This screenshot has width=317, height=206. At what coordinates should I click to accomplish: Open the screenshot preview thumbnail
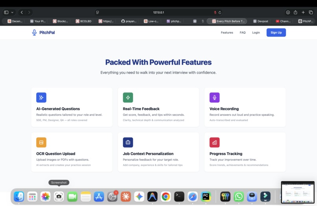298,192
